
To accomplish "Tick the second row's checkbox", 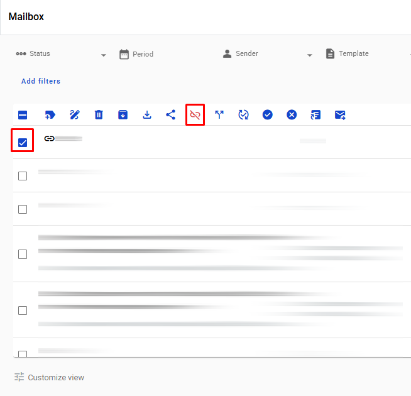I will pyautogui.click(x=23, y=176).
